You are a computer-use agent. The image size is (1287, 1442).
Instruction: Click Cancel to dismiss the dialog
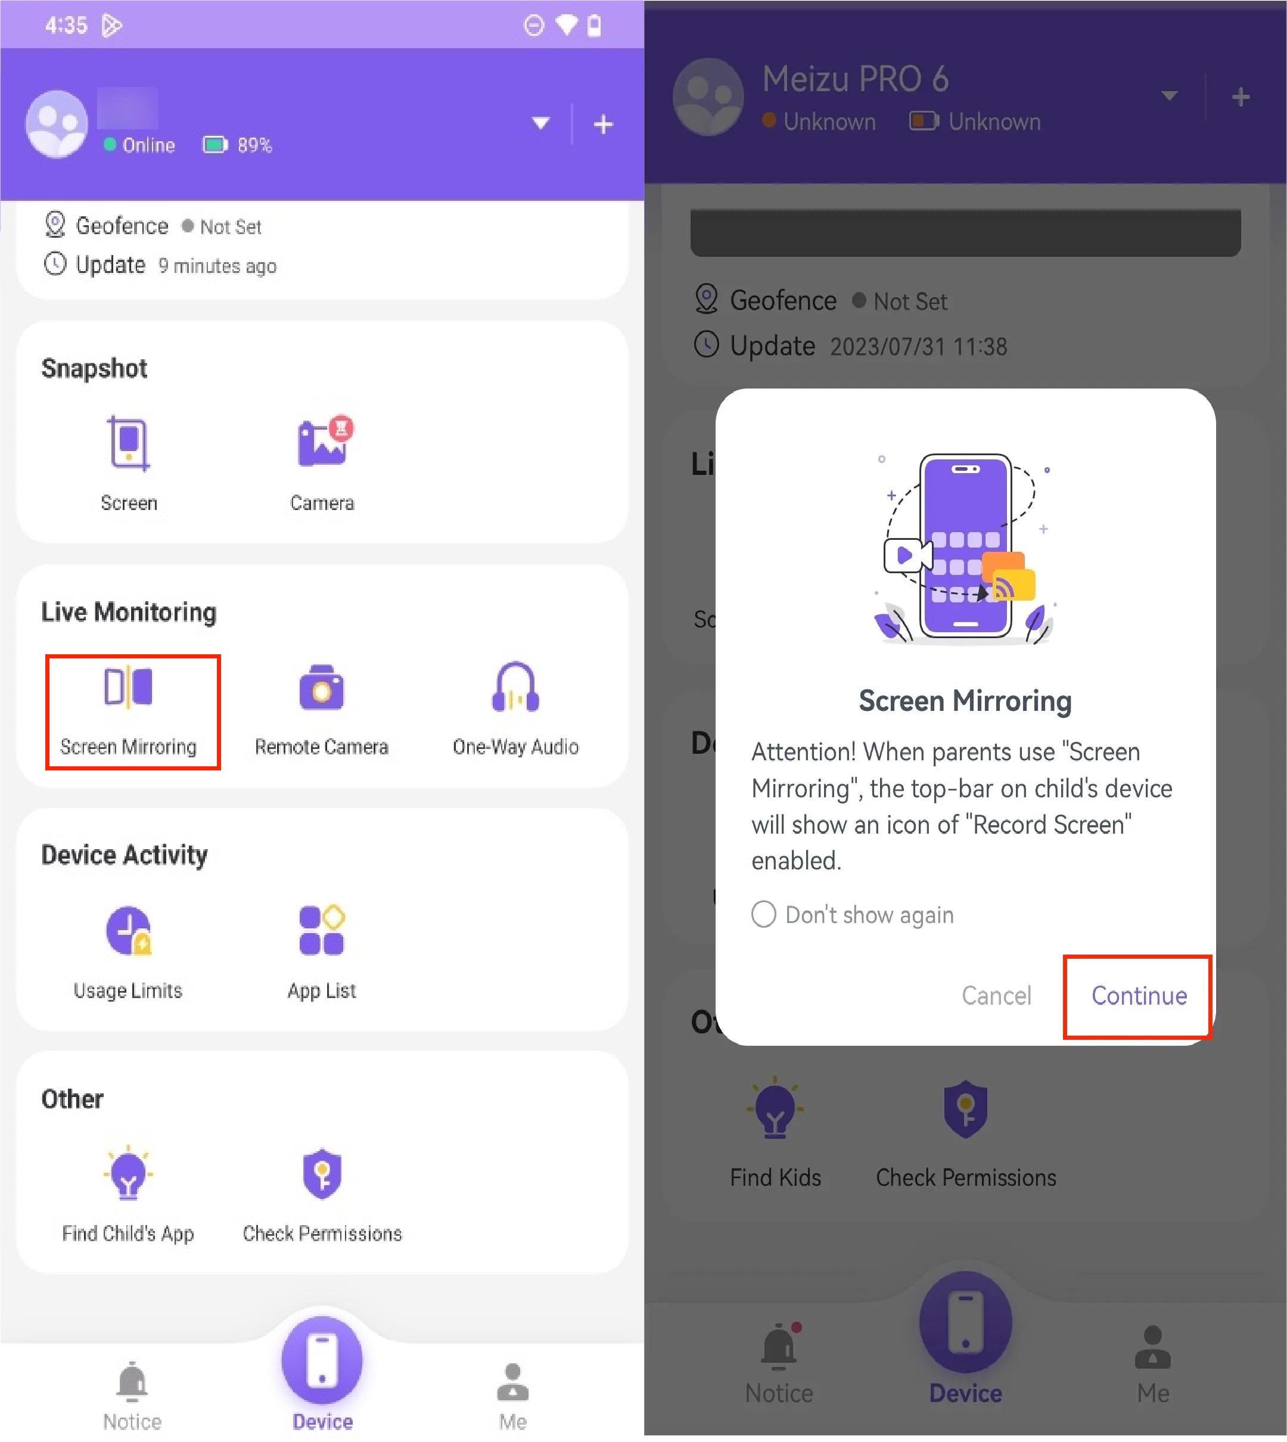pos(993,995)
